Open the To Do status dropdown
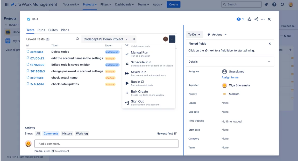Screen dimensions: 298x161 tap(194, 35)
